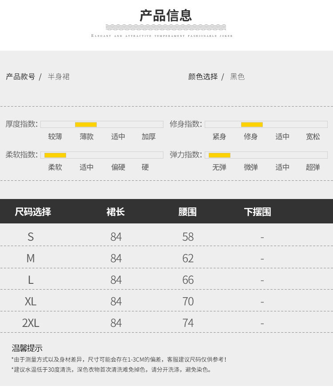
Task: Select the 加厚 thickness label
Action: (x=149, y=137)
